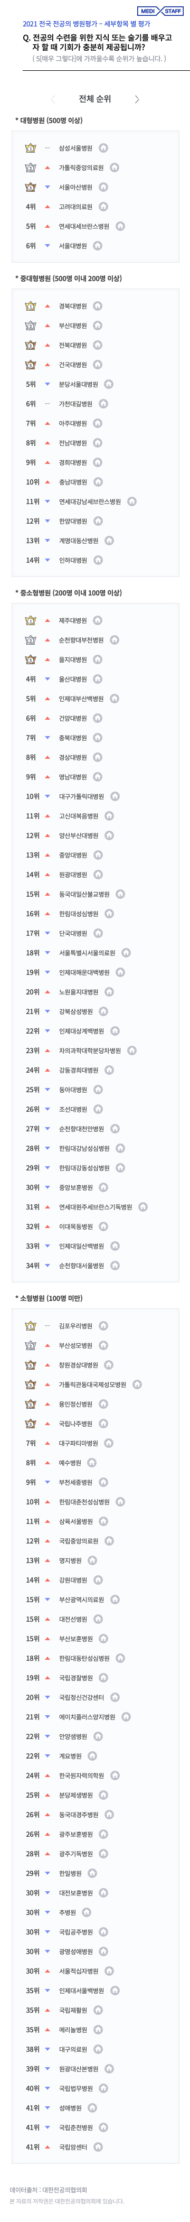
Task: Click home icon beside 경북대병원
Action: [x=98, y=306]
